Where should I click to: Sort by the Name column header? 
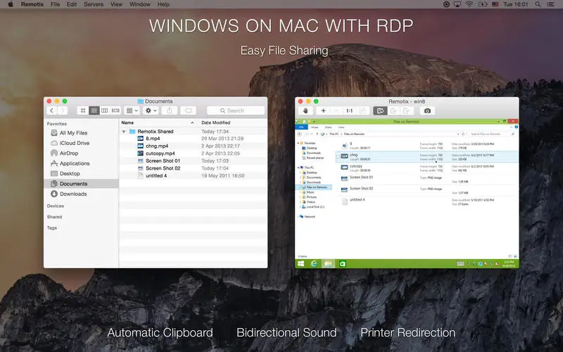point(158,122)
